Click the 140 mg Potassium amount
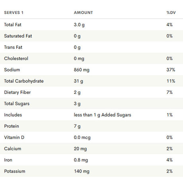 pyautogui.click(x=82, y=171)
